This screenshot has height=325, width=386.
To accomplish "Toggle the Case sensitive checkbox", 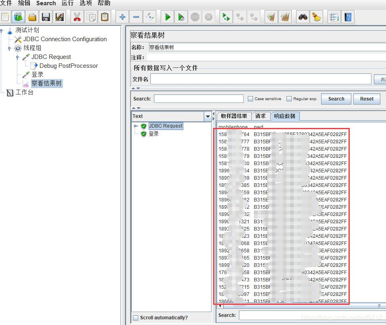I will 250,99.
